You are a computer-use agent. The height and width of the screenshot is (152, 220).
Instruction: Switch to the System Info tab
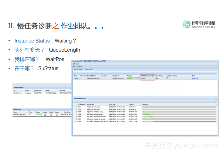pyautogui.click(x=89, y=69)
